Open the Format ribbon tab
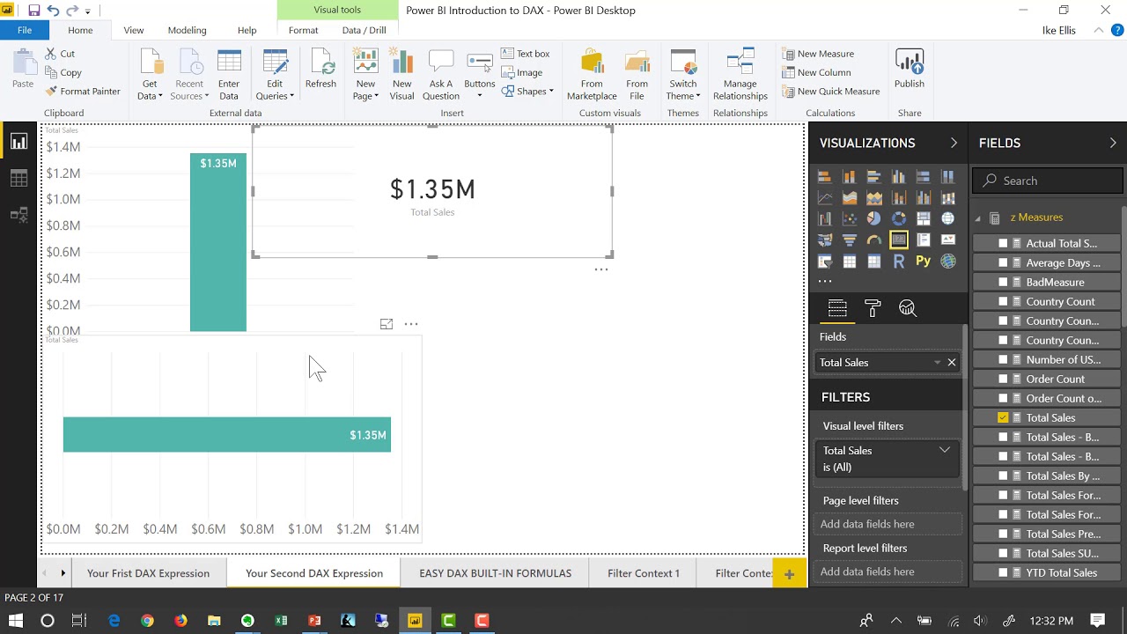 (303, 30)
